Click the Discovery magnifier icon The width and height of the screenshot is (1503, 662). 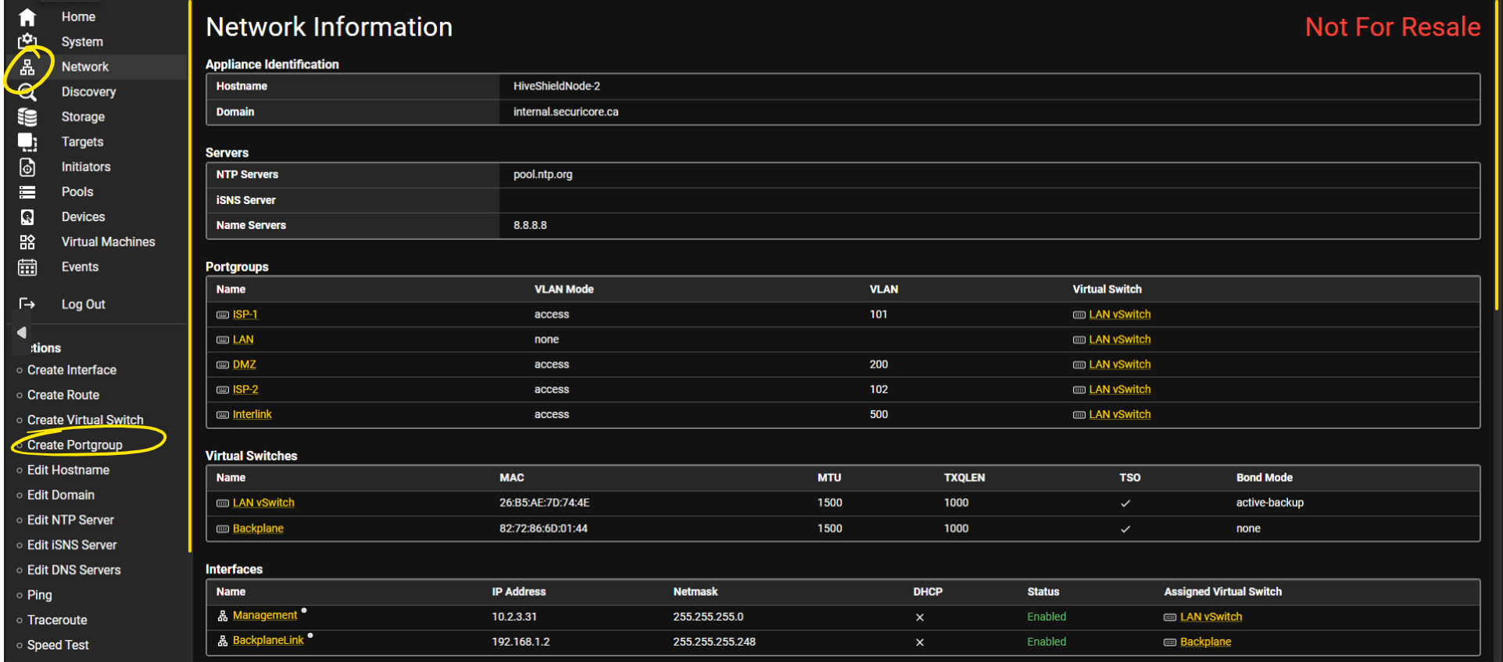coord(27,92)
